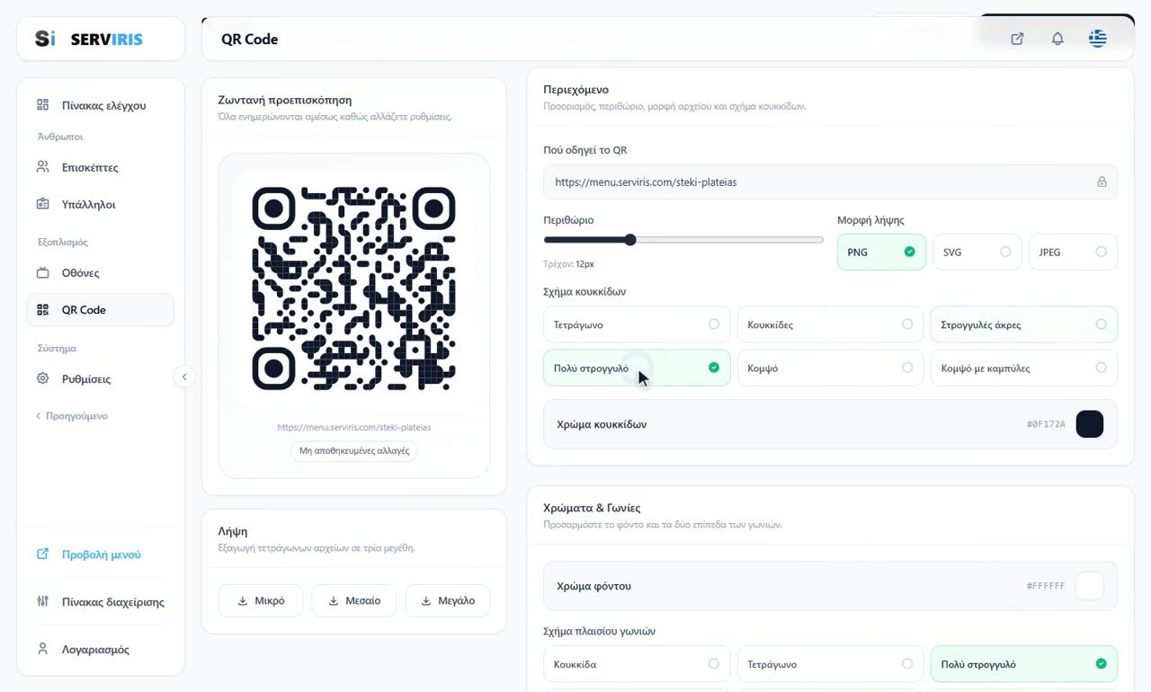The image size is (1151, 692).
Task: Choose Κομψό dot shape
Action: [831, 368]
